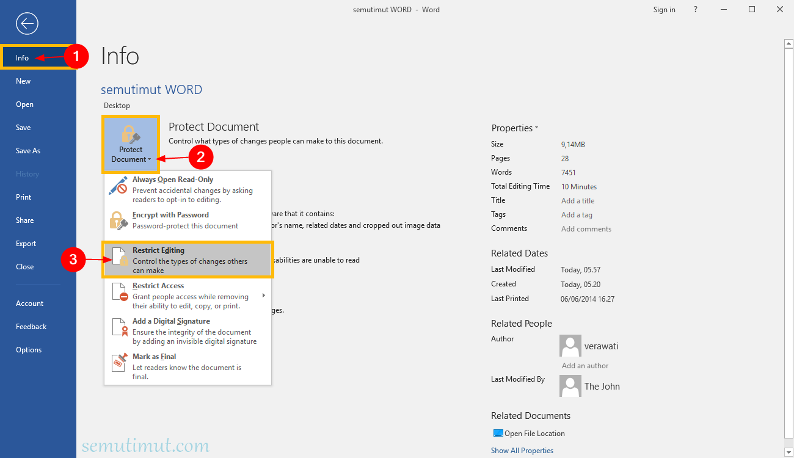Click The John's avatar picture
Image resolution: width=794 pixels, height=458 pixels.
(570, 386)
